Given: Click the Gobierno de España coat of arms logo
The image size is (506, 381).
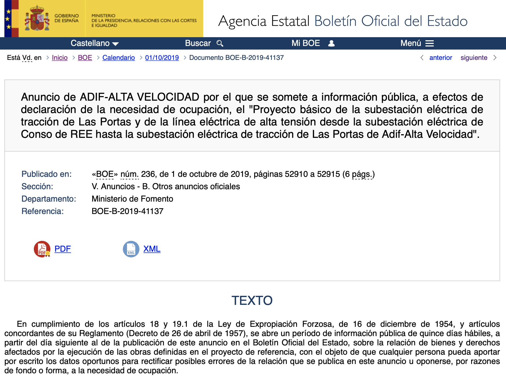Looking at the screenshot, I should click(37, 18).
